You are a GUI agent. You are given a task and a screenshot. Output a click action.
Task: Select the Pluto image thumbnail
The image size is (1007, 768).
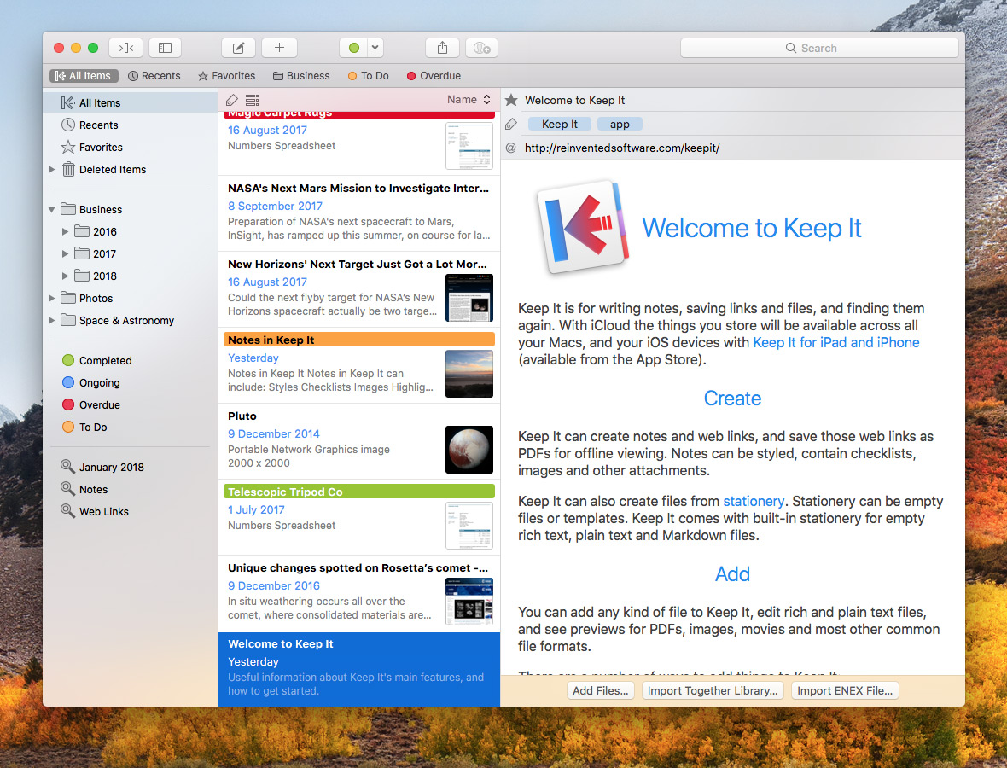(469, 450)
